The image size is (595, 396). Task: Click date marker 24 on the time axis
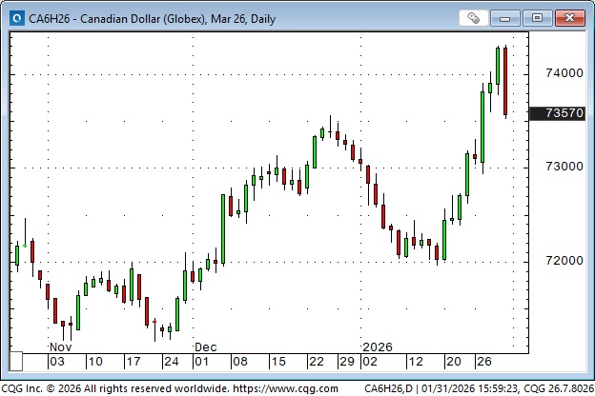[171, 362]
